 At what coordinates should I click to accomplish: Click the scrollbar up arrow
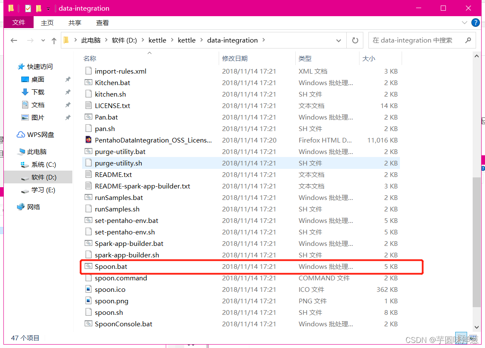pyautogui.click(x=476, y=56)
